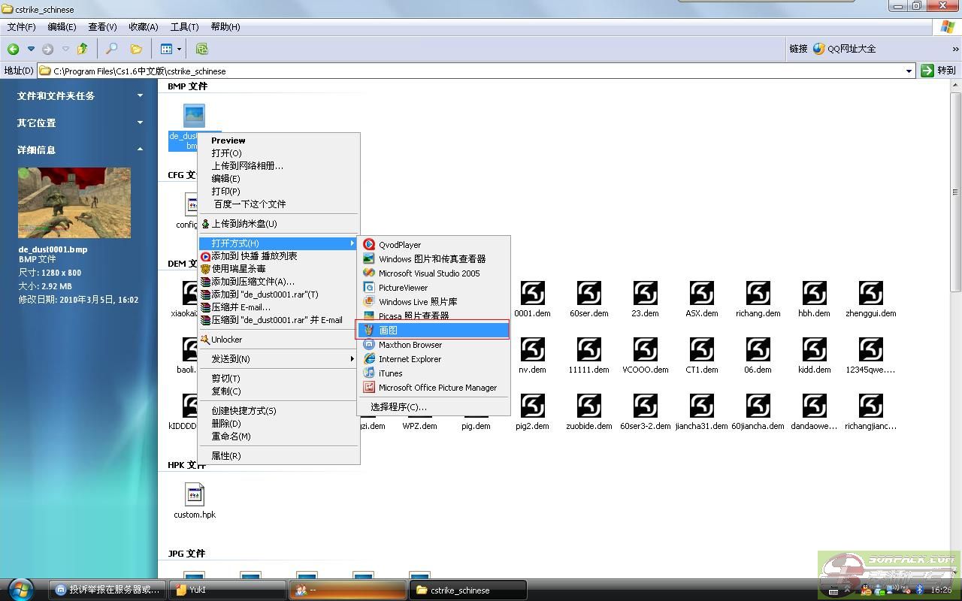Click the 转到 Go button
962x601 pixels.
[x=939, y=71]
